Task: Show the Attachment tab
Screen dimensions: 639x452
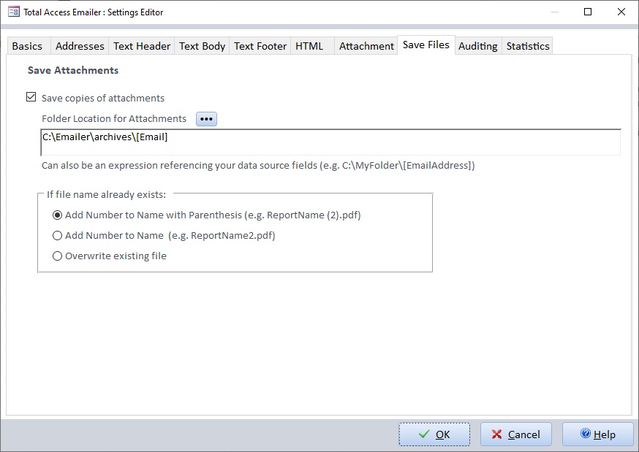Action: pyautogui.click(x=366, y=46)
